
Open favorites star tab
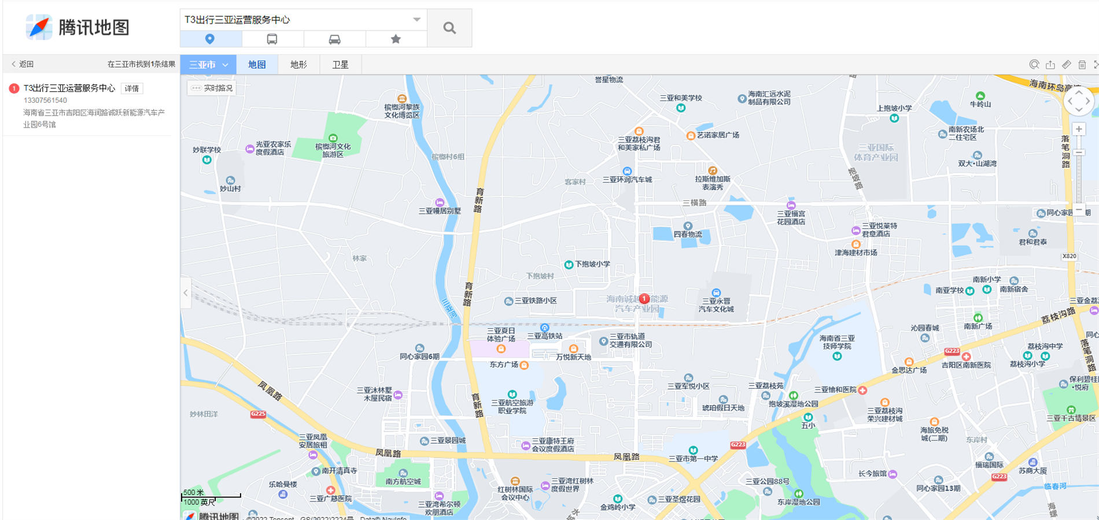[396, 39]
